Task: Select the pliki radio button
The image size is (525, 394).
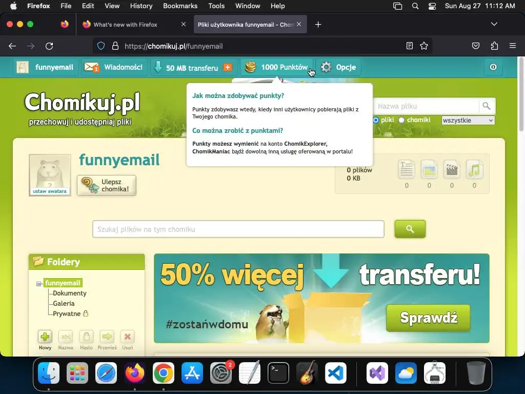Action: (x=376, y=120)
